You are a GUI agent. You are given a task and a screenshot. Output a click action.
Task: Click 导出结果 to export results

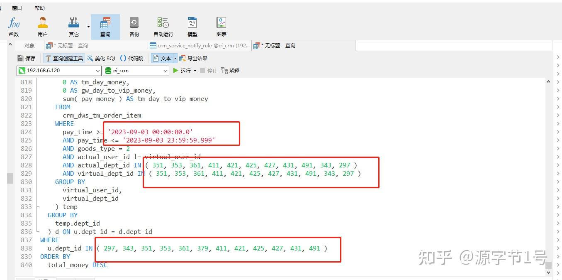(193, 58)
